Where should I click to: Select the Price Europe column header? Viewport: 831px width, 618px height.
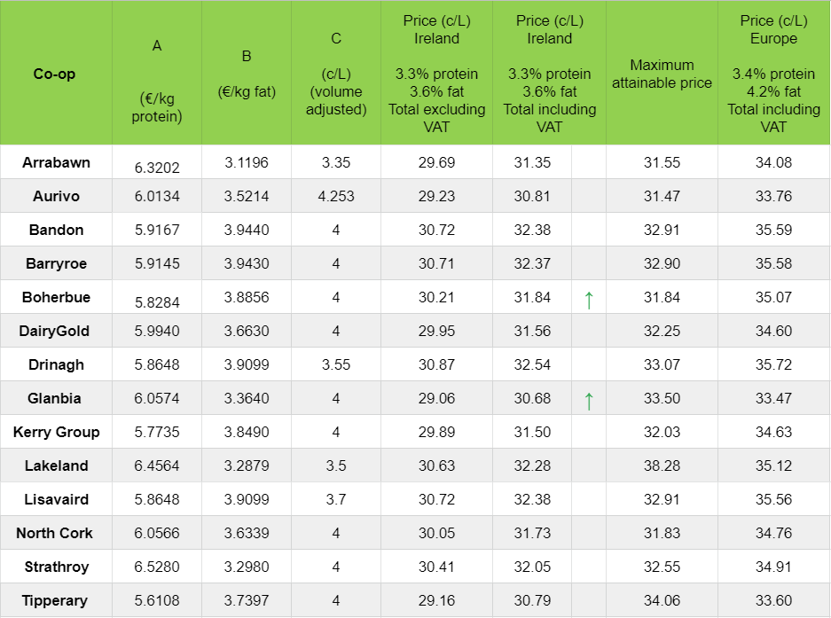point(773,74)
